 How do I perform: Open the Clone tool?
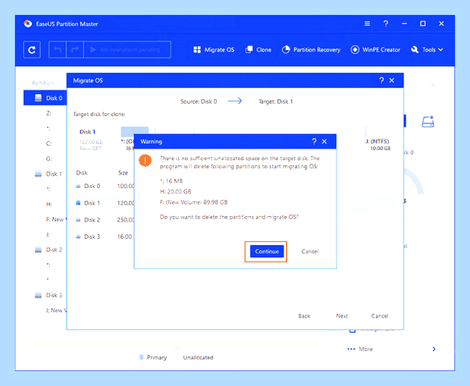[258, 50]
